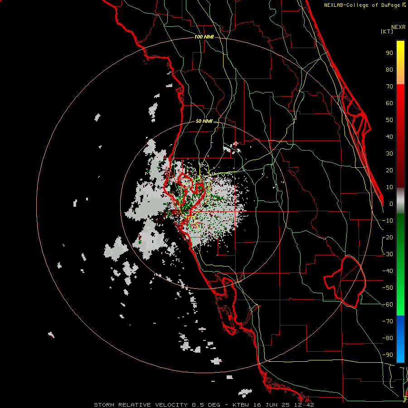Viewport: 408px width, 408px height.
Task: Click the positive 90 scale value
Action: 389,53
